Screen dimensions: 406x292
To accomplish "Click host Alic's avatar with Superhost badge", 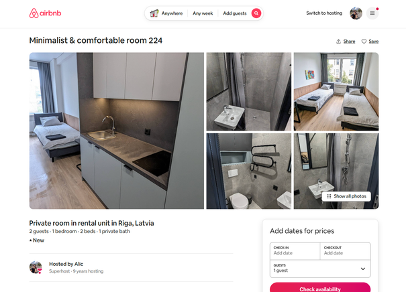I will [x=36, y=267].
